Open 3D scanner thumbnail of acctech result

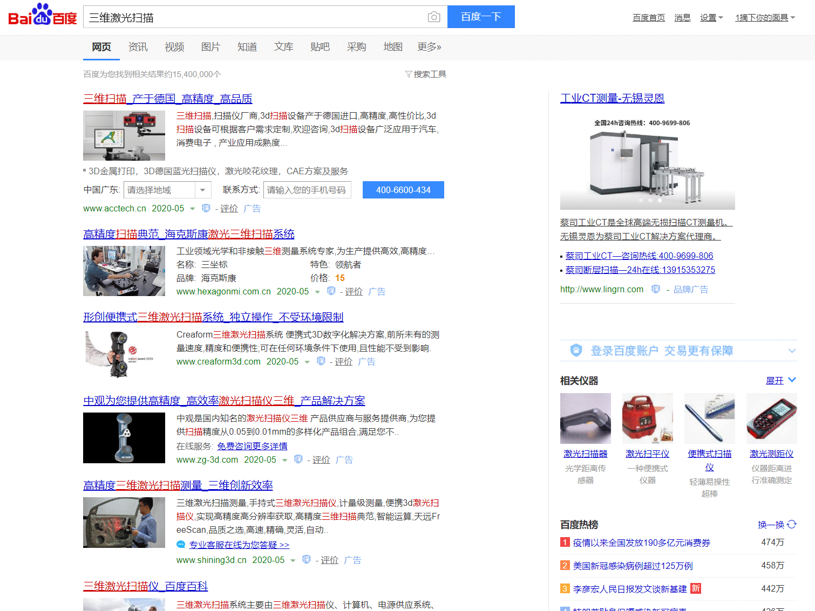pos(124,135)
